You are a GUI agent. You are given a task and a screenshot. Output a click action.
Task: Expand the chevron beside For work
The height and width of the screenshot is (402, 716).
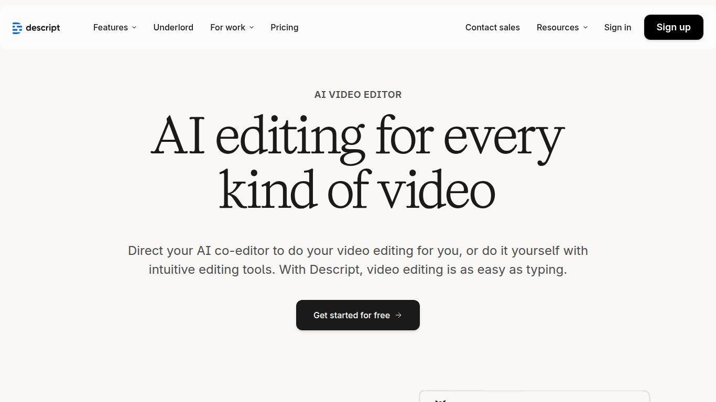tap(252, 27)
